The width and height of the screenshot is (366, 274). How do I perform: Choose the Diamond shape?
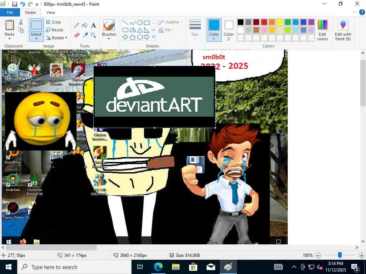(125, 37)
